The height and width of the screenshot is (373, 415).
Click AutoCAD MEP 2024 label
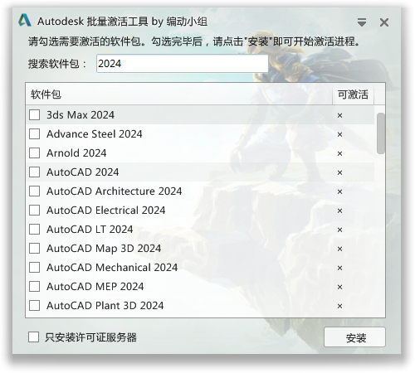click(x=95, y=286)
